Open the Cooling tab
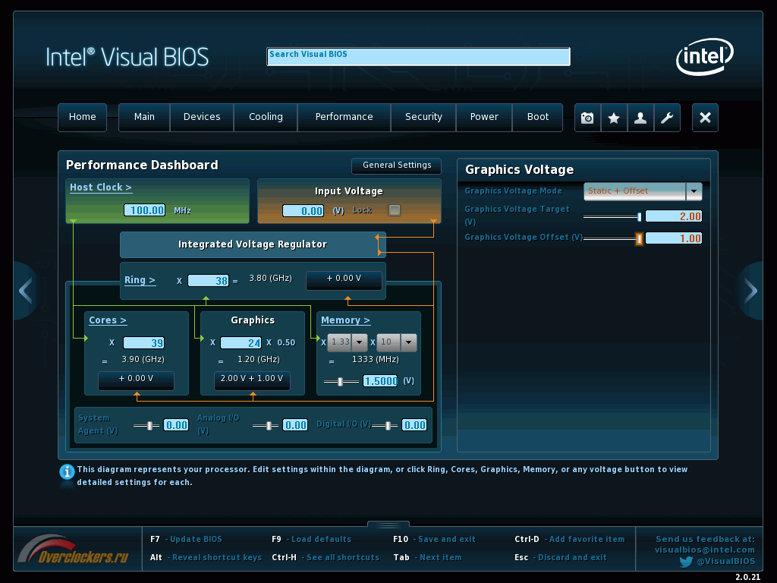 266,117
